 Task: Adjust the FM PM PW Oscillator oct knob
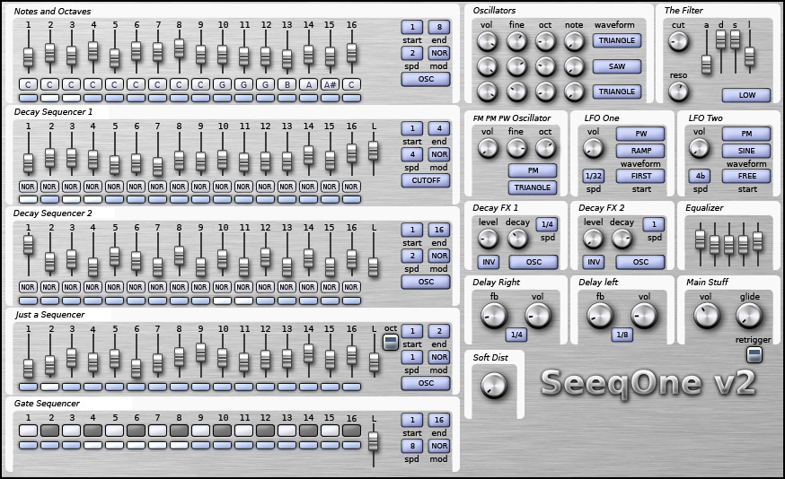[x=545, y=149]
